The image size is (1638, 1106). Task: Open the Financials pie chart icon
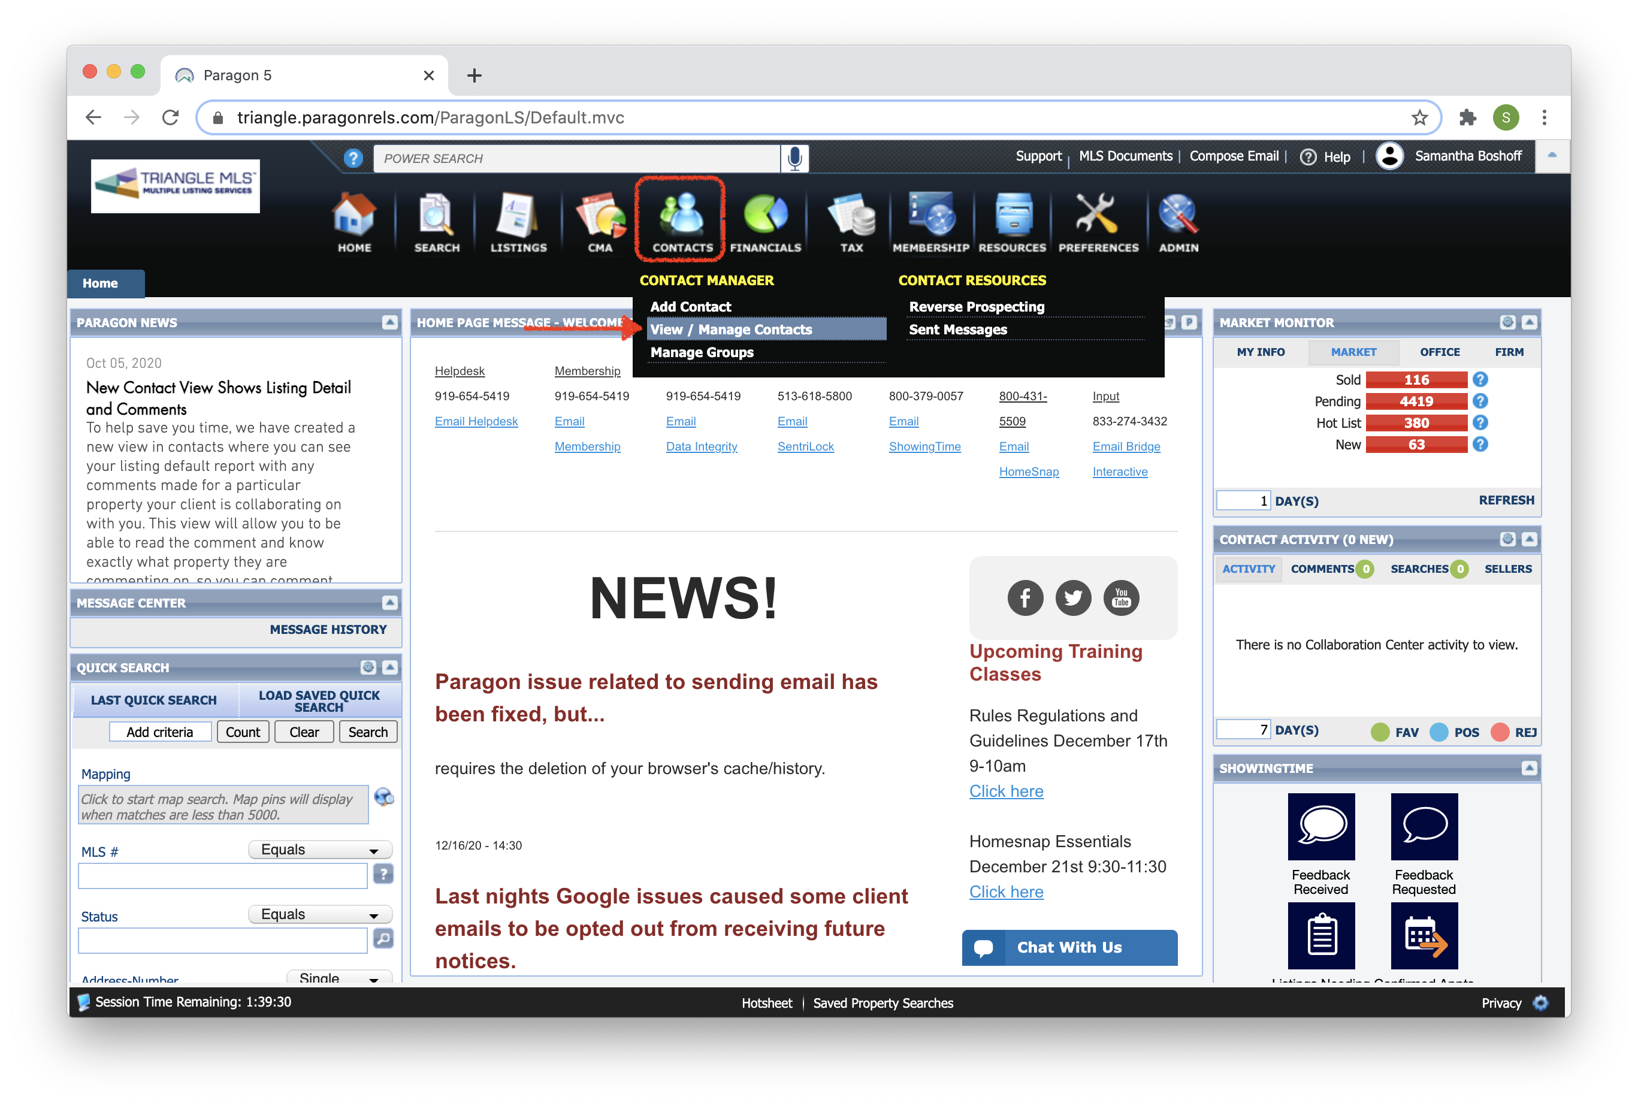764,214
